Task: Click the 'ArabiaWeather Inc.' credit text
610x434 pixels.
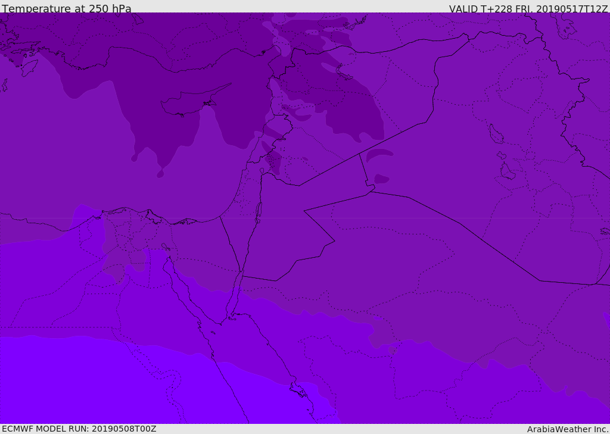Action: point(568,429)
